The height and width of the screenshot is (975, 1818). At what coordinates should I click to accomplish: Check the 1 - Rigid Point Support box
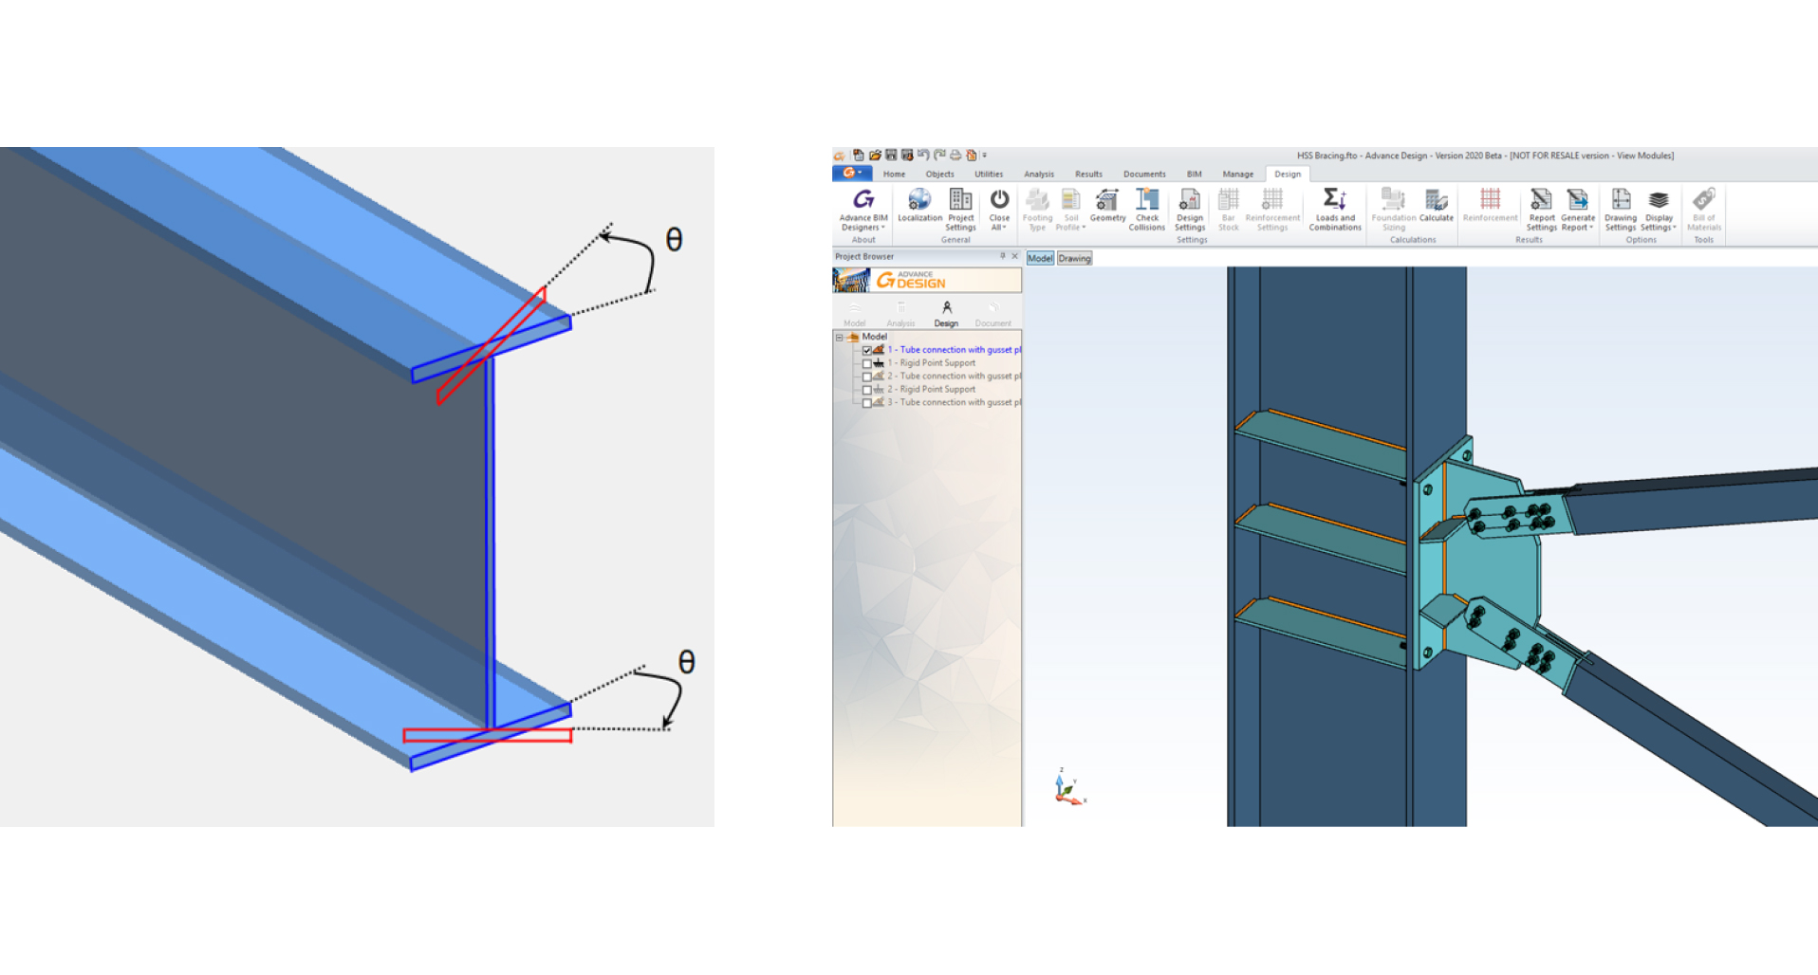click(866, 363)
